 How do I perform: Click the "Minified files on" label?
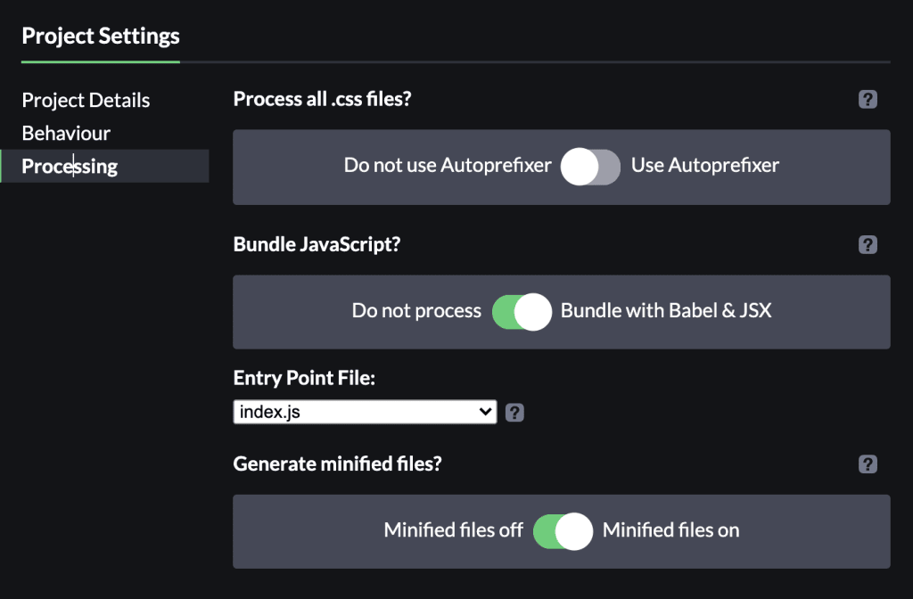click(670, 529)
